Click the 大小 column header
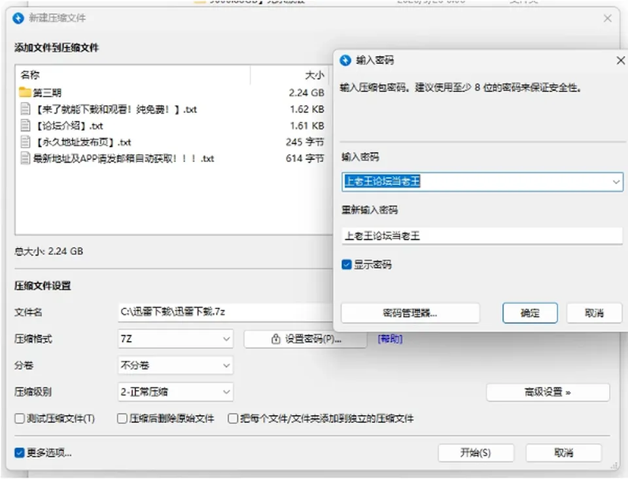The height and width of the screenshot is (479, 628). 315,75
